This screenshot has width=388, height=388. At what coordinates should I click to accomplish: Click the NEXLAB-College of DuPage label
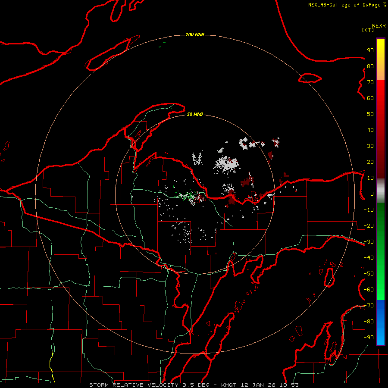[347, 5]
